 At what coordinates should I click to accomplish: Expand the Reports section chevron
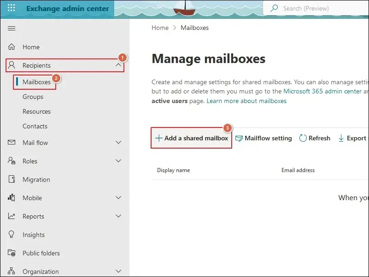[118, 216]
